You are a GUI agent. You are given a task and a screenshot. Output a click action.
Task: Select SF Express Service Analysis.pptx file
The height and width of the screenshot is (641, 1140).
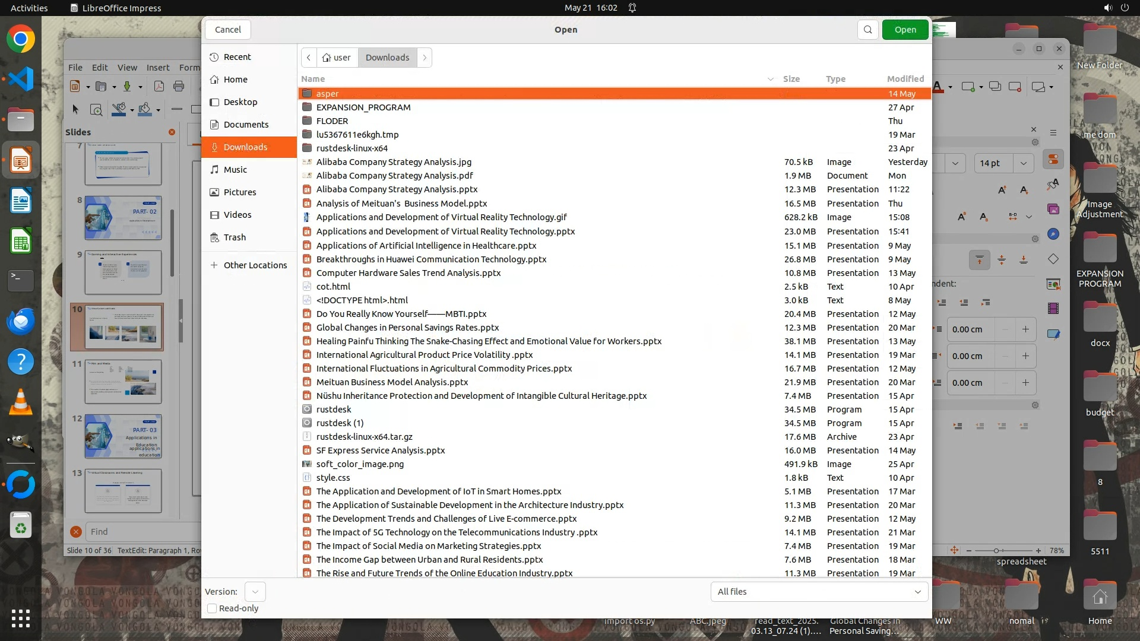pos(380,450)
